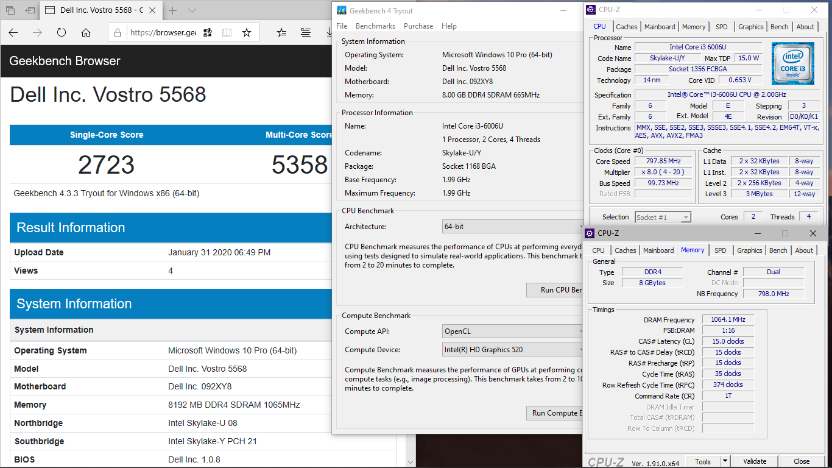Click the Run Compute Benchmark button
Viewport: 832px width, 468px height.
click(555, 413)
